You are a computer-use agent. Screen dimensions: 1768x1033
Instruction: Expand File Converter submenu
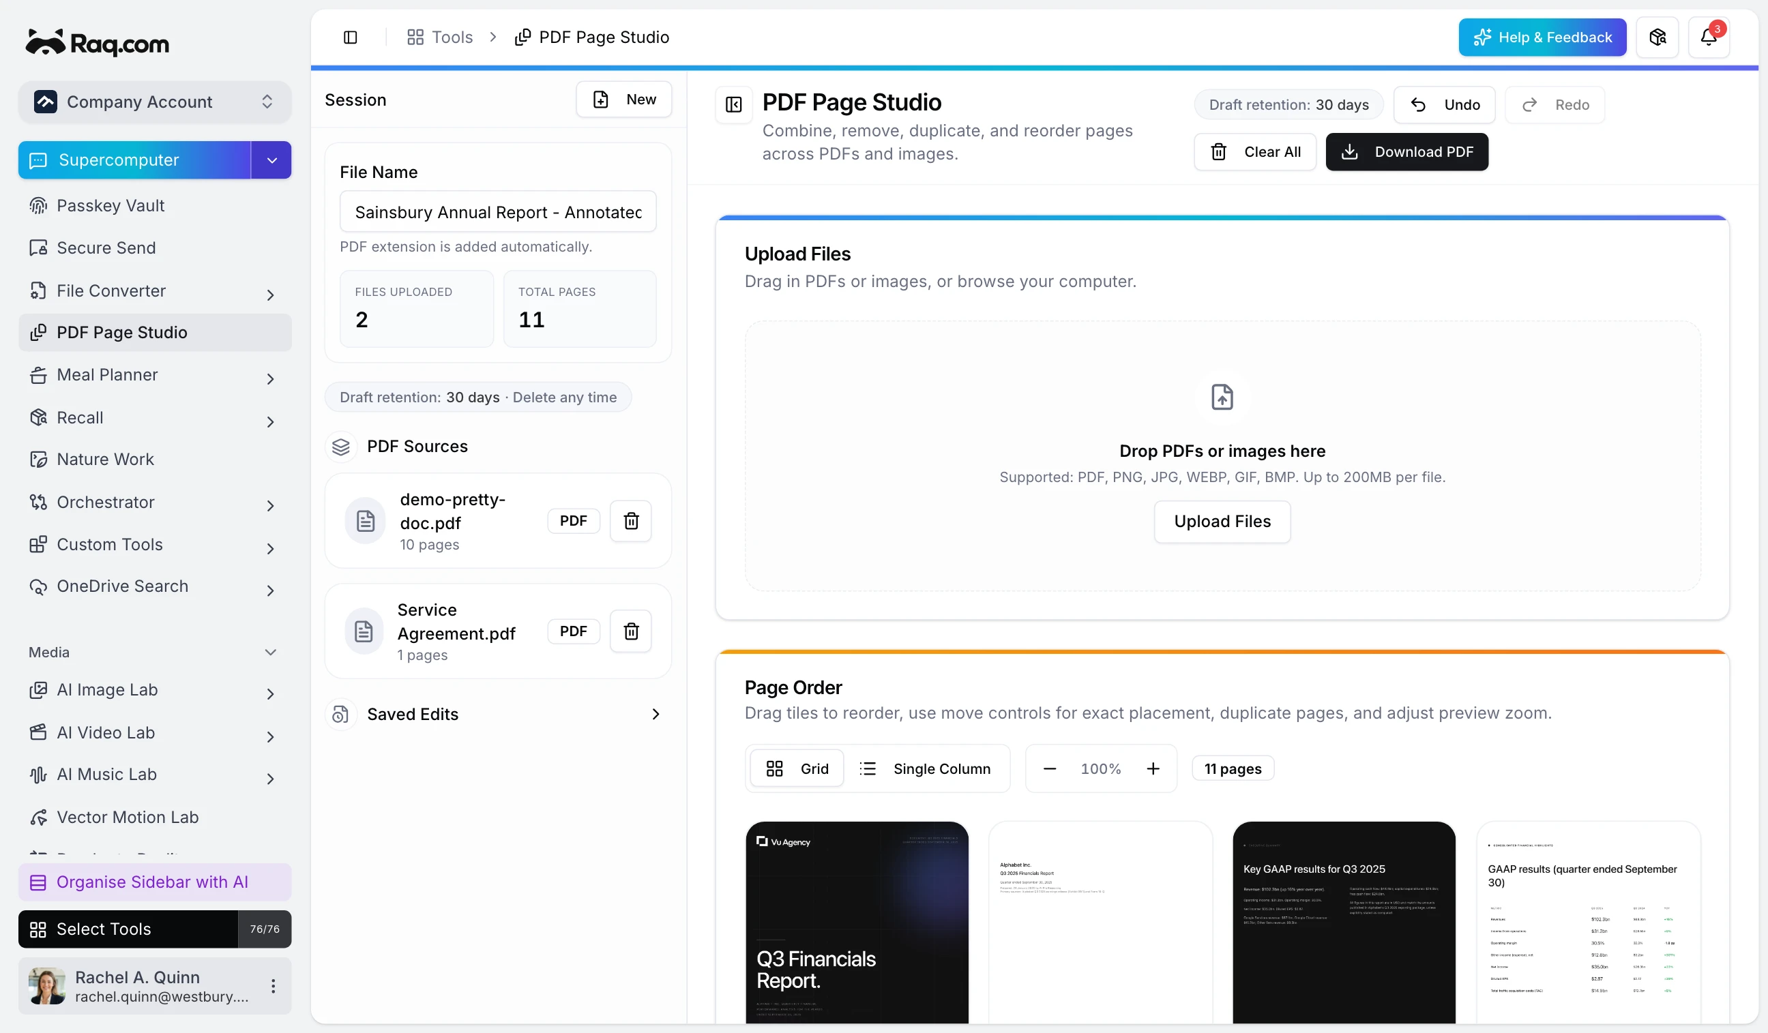(x=270, y=295)
